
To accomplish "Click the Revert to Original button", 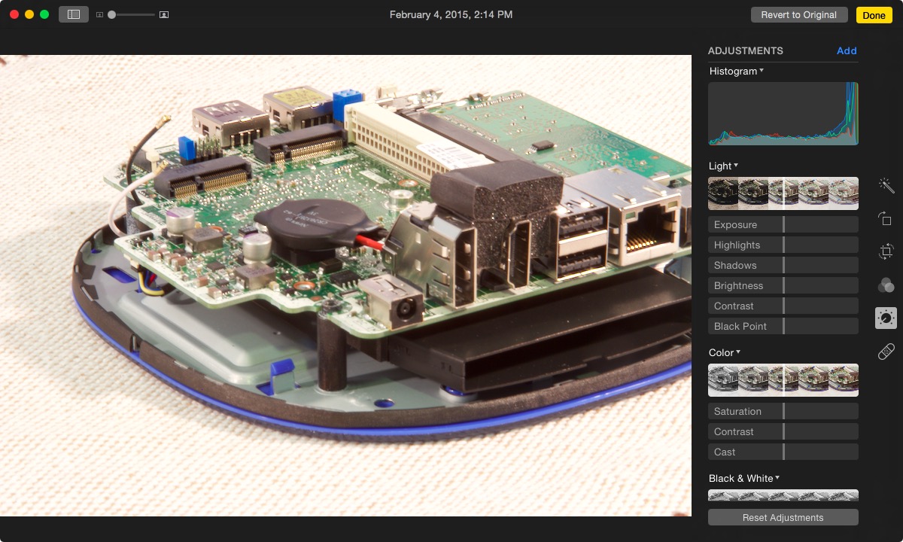I will 799,14.
